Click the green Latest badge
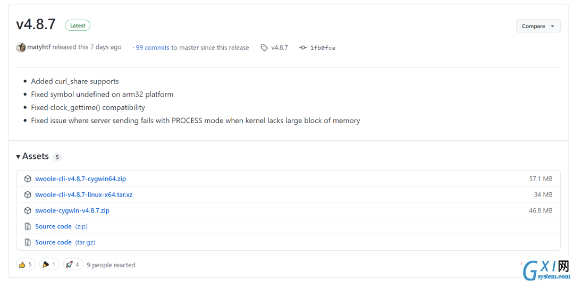The image size is (574, 281). (78, 25)
